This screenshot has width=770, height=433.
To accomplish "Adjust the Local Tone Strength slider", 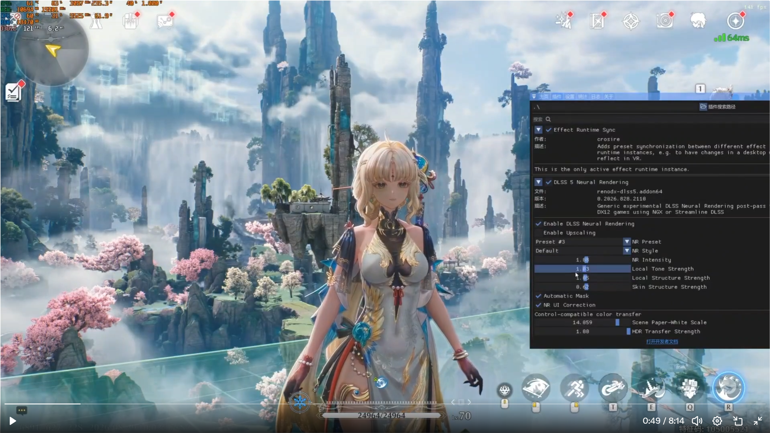I will (x=582, y=269).
